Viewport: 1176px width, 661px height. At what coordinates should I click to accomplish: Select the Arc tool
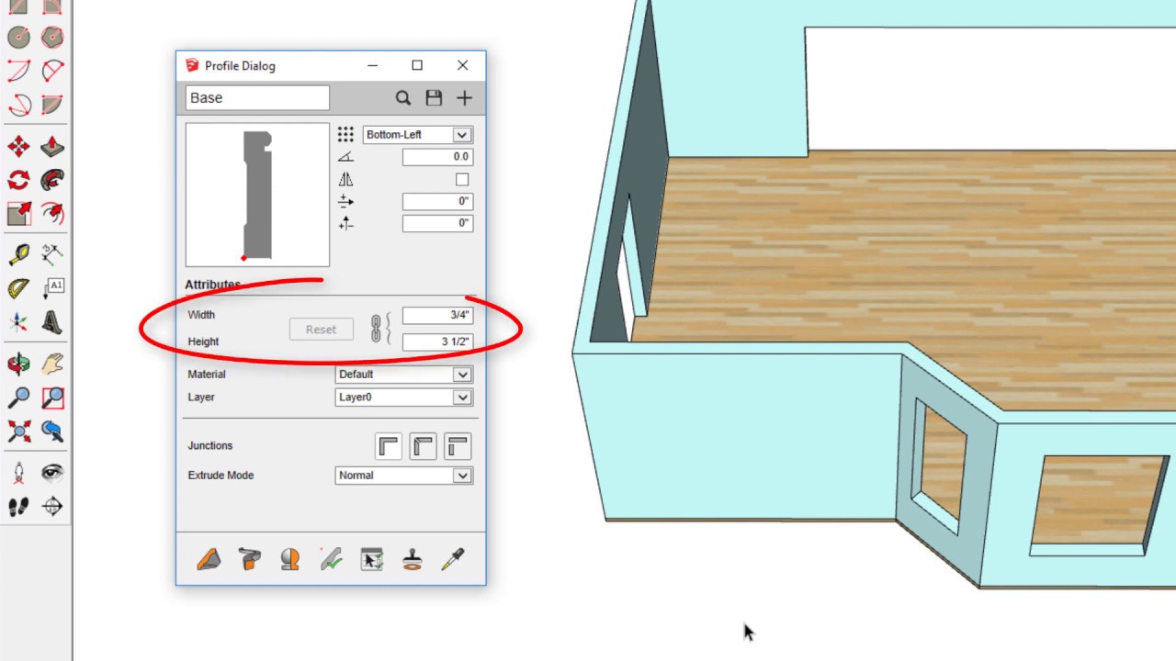tap(19, 71)
